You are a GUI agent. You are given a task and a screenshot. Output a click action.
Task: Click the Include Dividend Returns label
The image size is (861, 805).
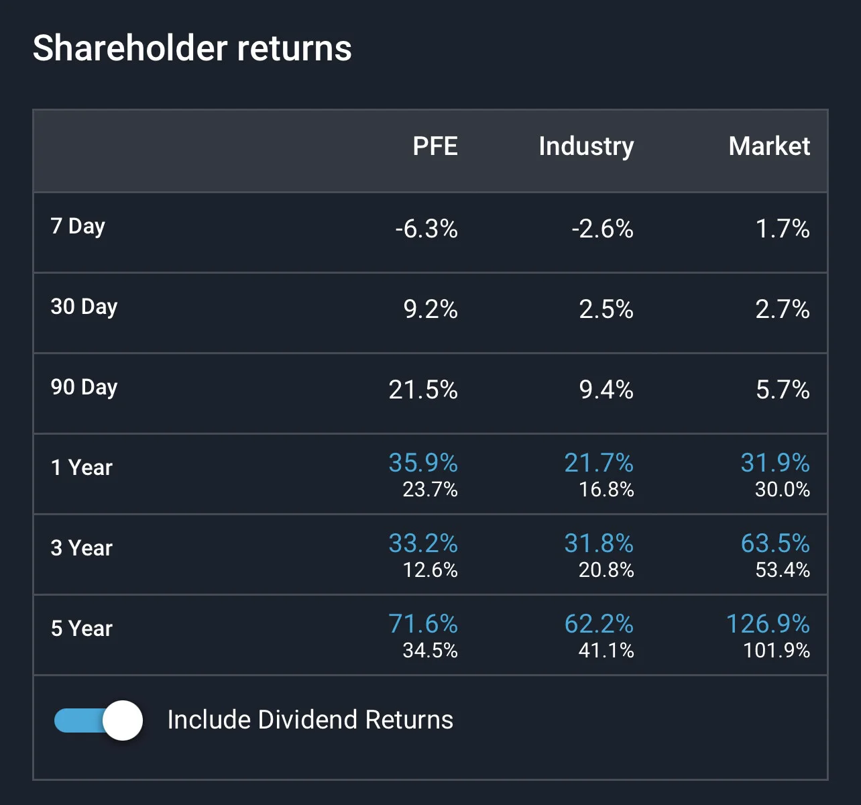(x=310, y=720)
